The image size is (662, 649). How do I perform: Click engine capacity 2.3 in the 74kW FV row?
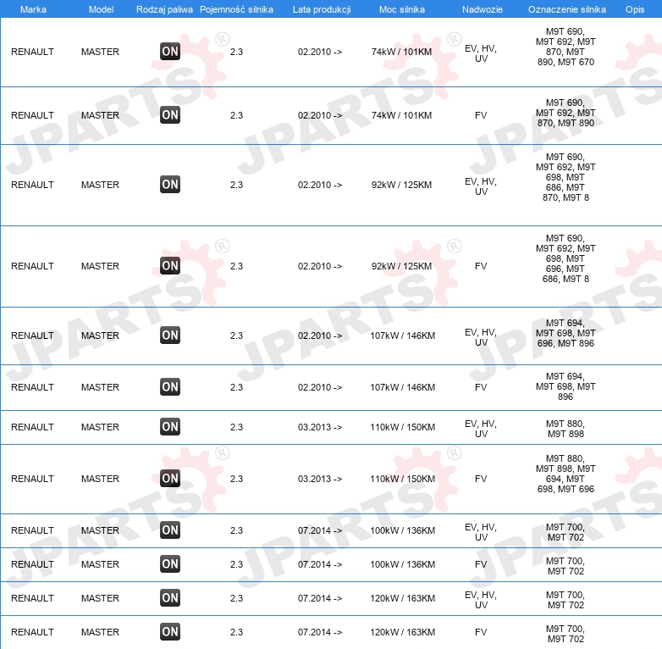click(236, 115)
